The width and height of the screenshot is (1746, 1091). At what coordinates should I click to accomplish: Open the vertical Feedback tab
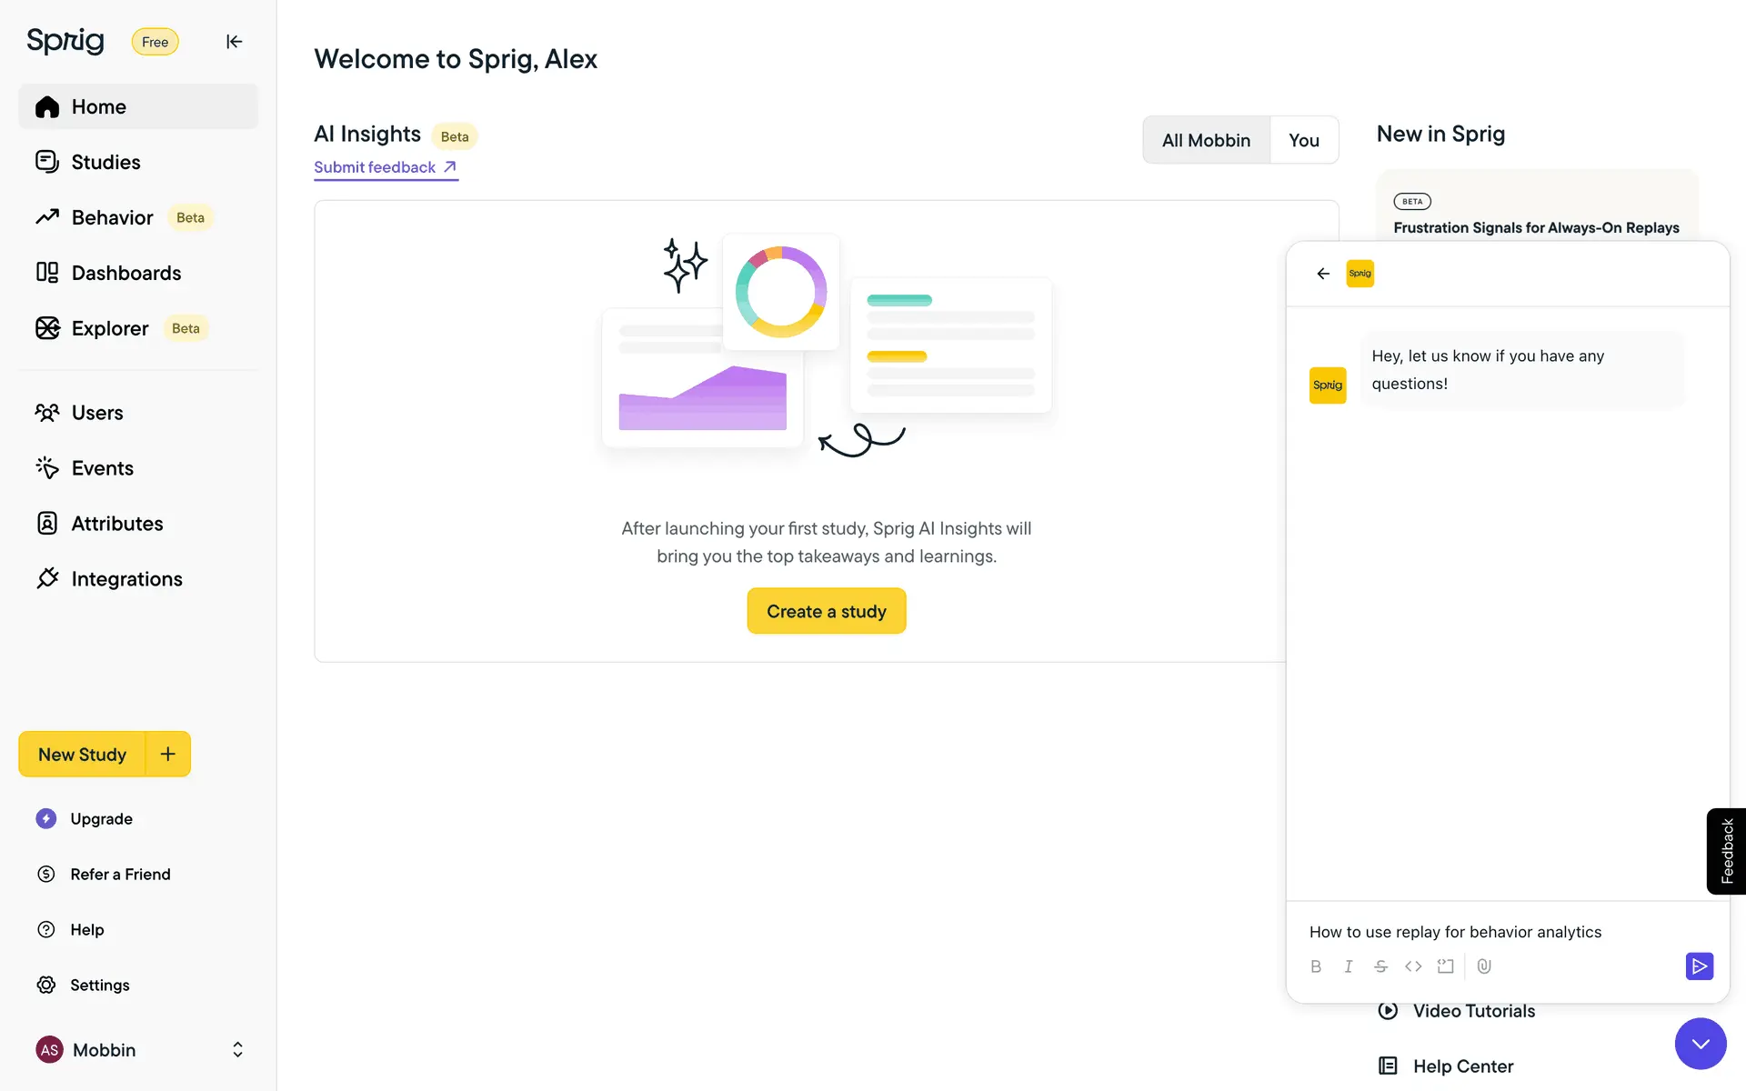1726,851
